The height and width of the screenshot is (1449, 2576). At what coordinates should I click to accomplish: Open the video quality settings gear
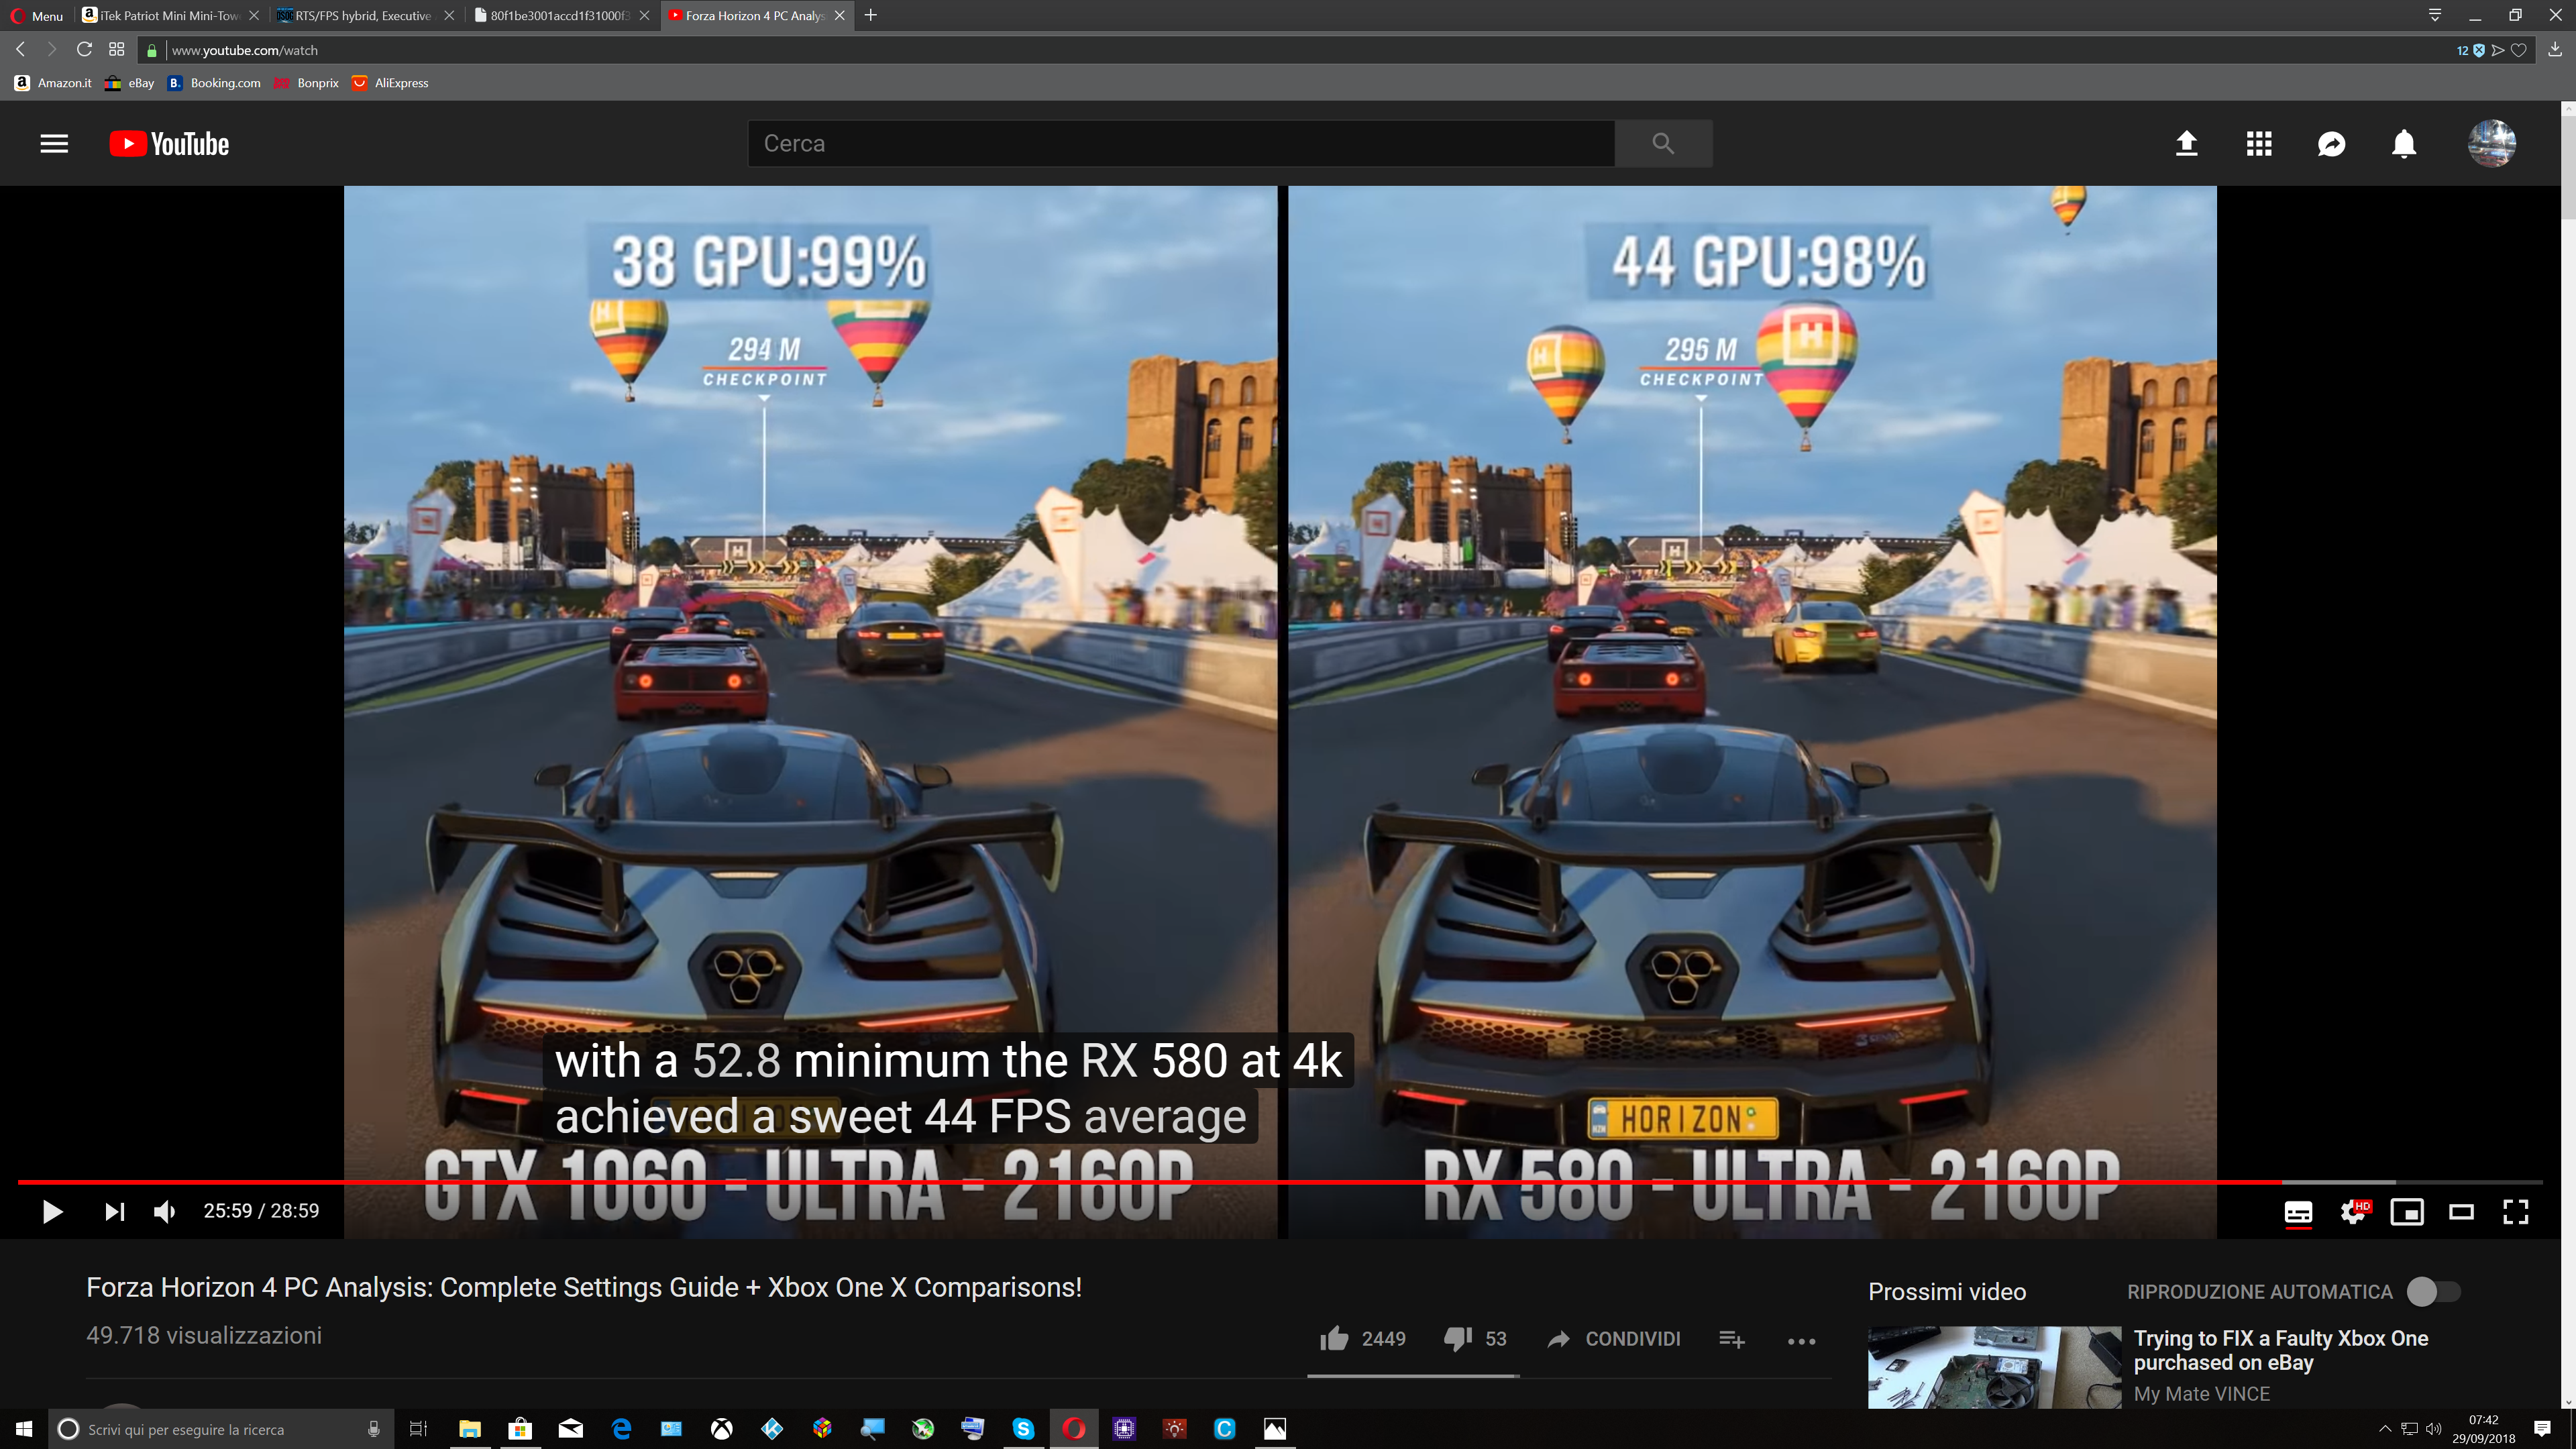click(x=2353, y=1212)
